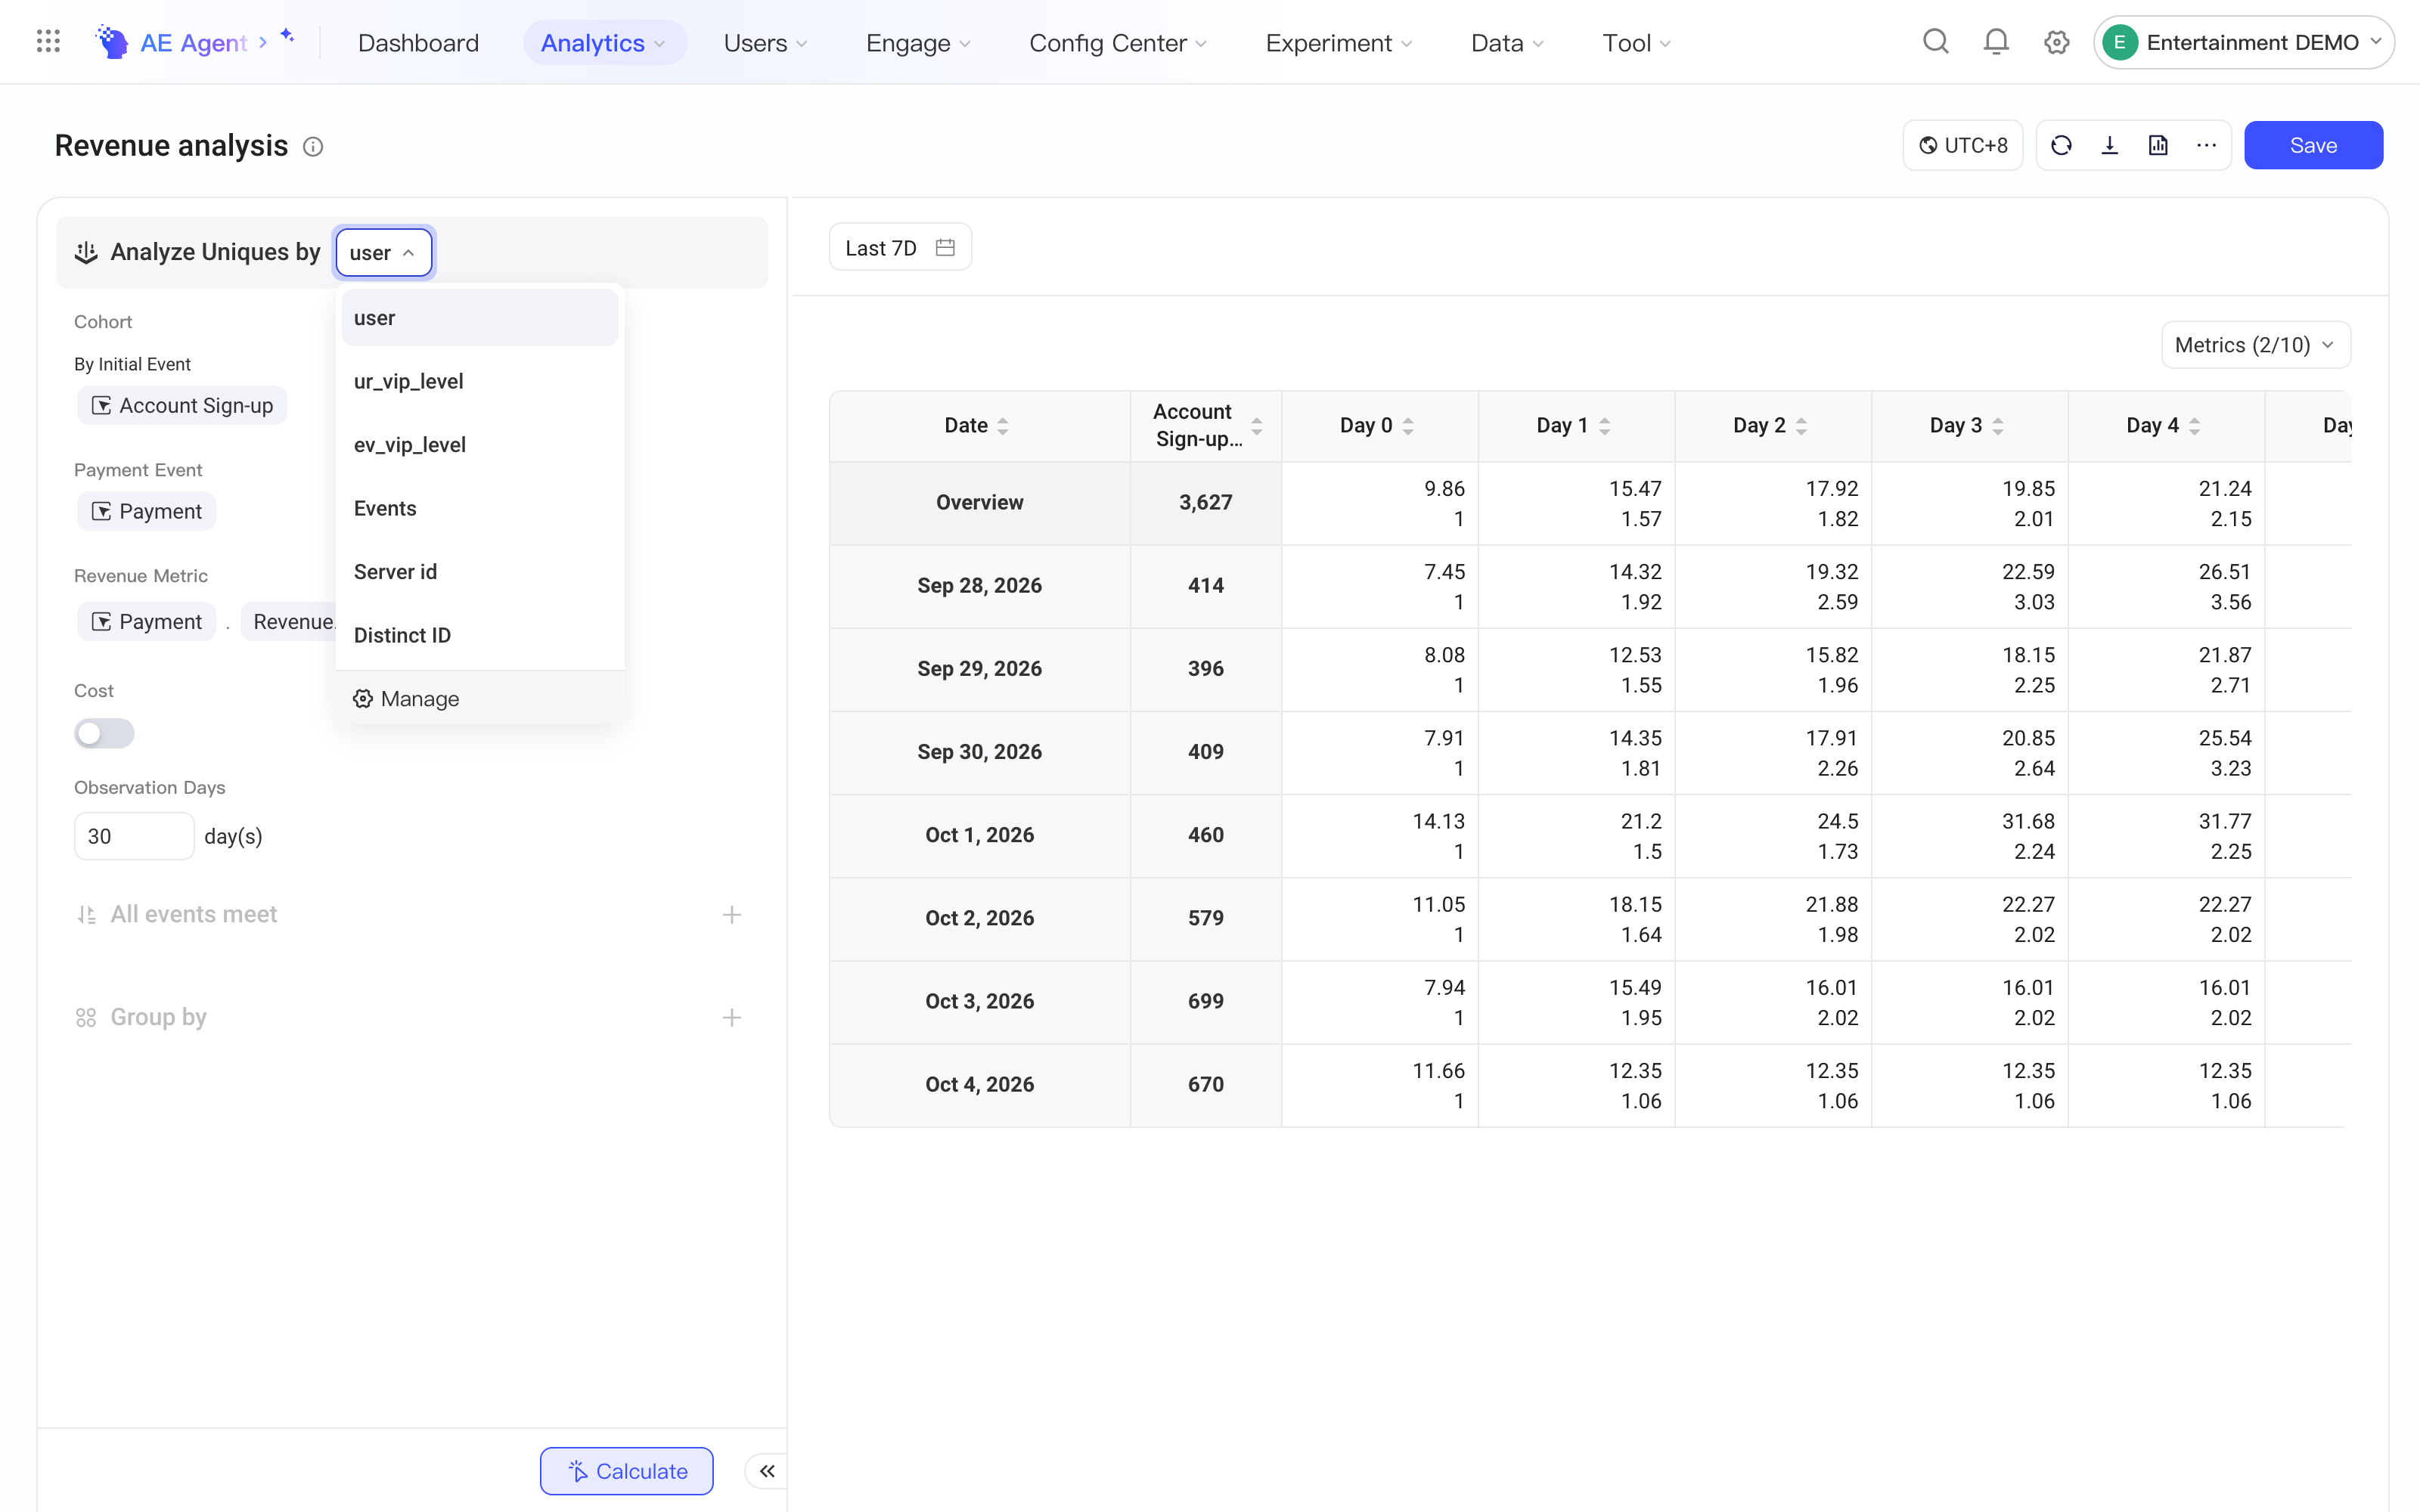
Task: Click the refresh data icon
Action: [x=2061, y=146]
